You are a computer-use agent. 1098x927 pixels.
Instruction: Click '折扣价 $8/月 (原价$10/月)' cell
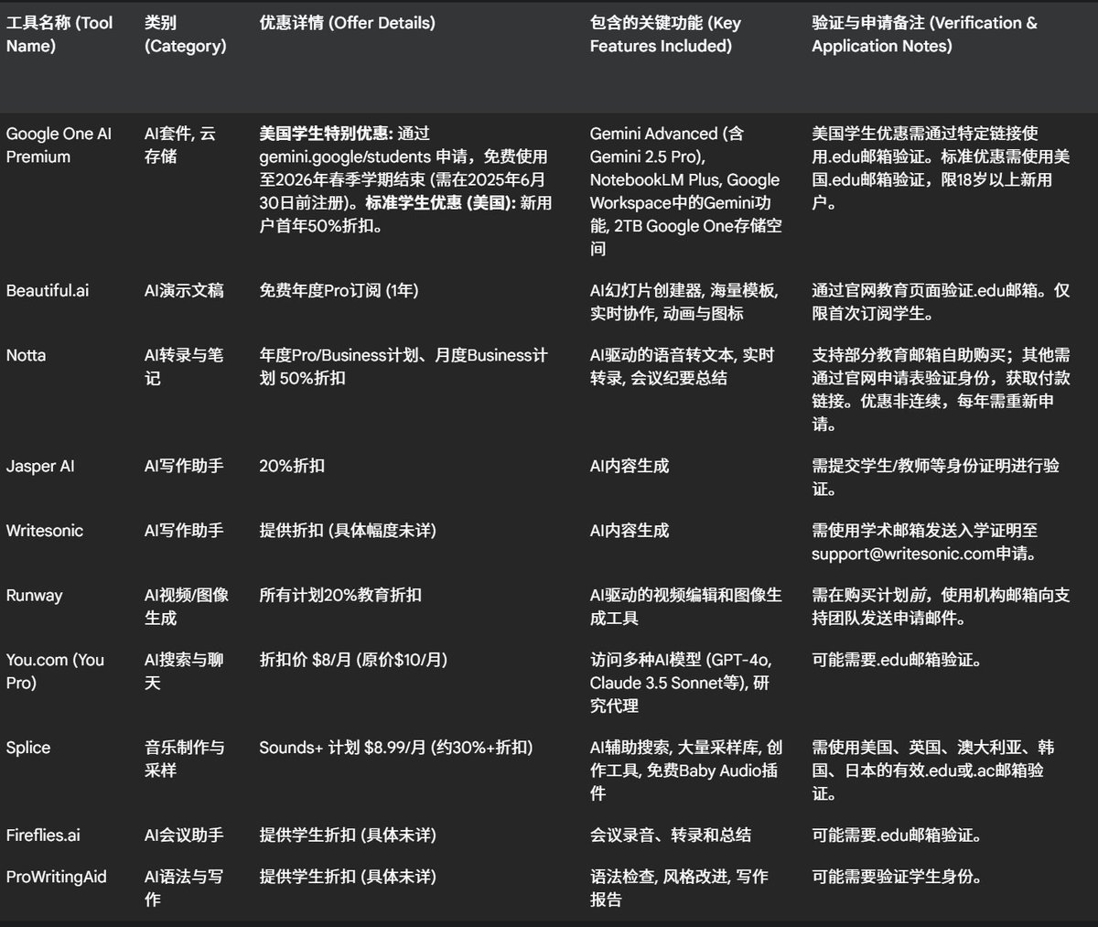pyautogui.click(x=353, y=660)
